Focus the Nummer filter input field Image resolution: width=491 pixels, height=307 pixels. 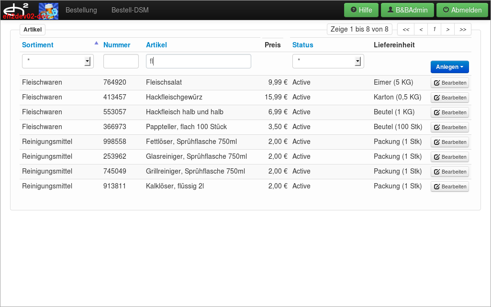[x=121, y=61]
